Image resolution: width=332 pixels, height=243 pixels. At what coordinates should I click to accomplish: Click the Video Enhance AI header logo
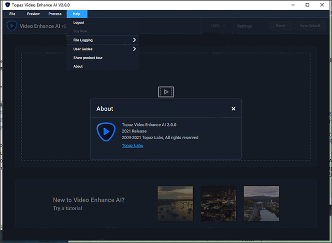[x=12, y=26]
